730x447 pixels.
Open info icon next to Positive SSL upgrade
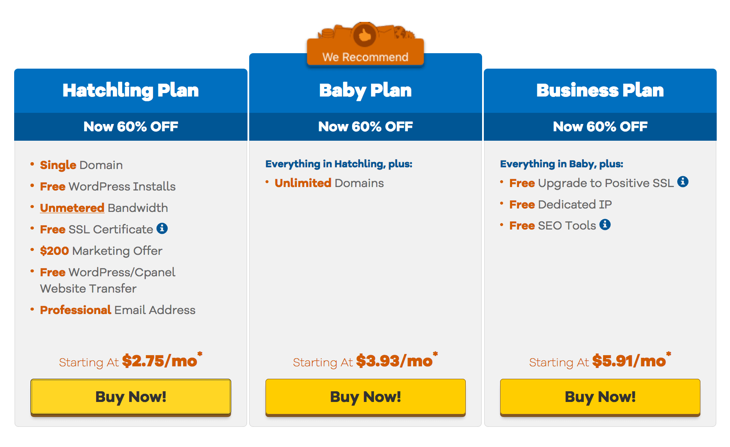pos(683,182)
